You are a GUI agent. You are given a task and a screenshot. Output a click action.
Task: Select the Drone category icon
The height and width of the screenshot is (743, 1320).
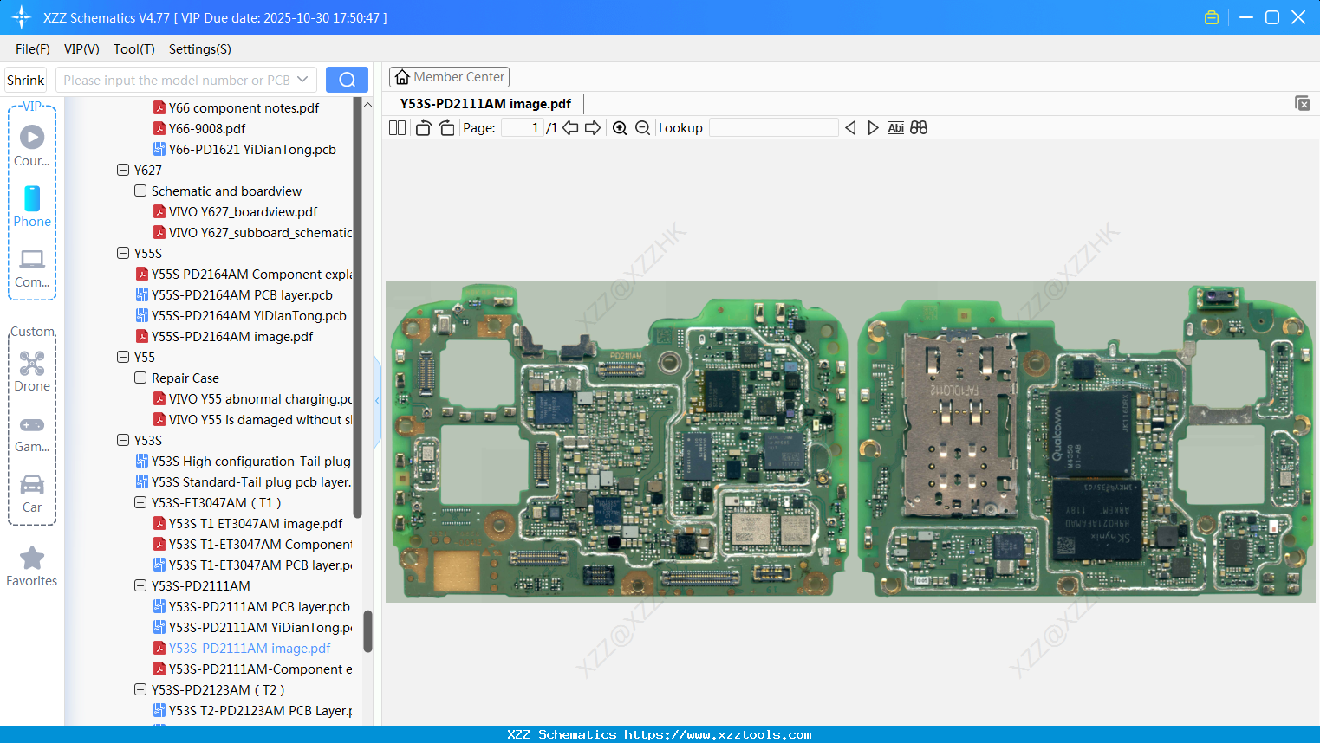[x=32, y=371]
